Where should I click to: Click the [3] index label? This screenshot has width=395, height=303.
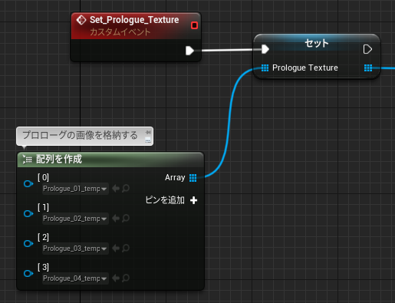pos(43,267)
